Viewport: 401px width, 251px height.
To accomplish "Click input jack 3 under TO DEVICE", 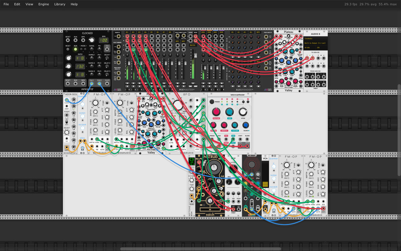I will [318, 58].
